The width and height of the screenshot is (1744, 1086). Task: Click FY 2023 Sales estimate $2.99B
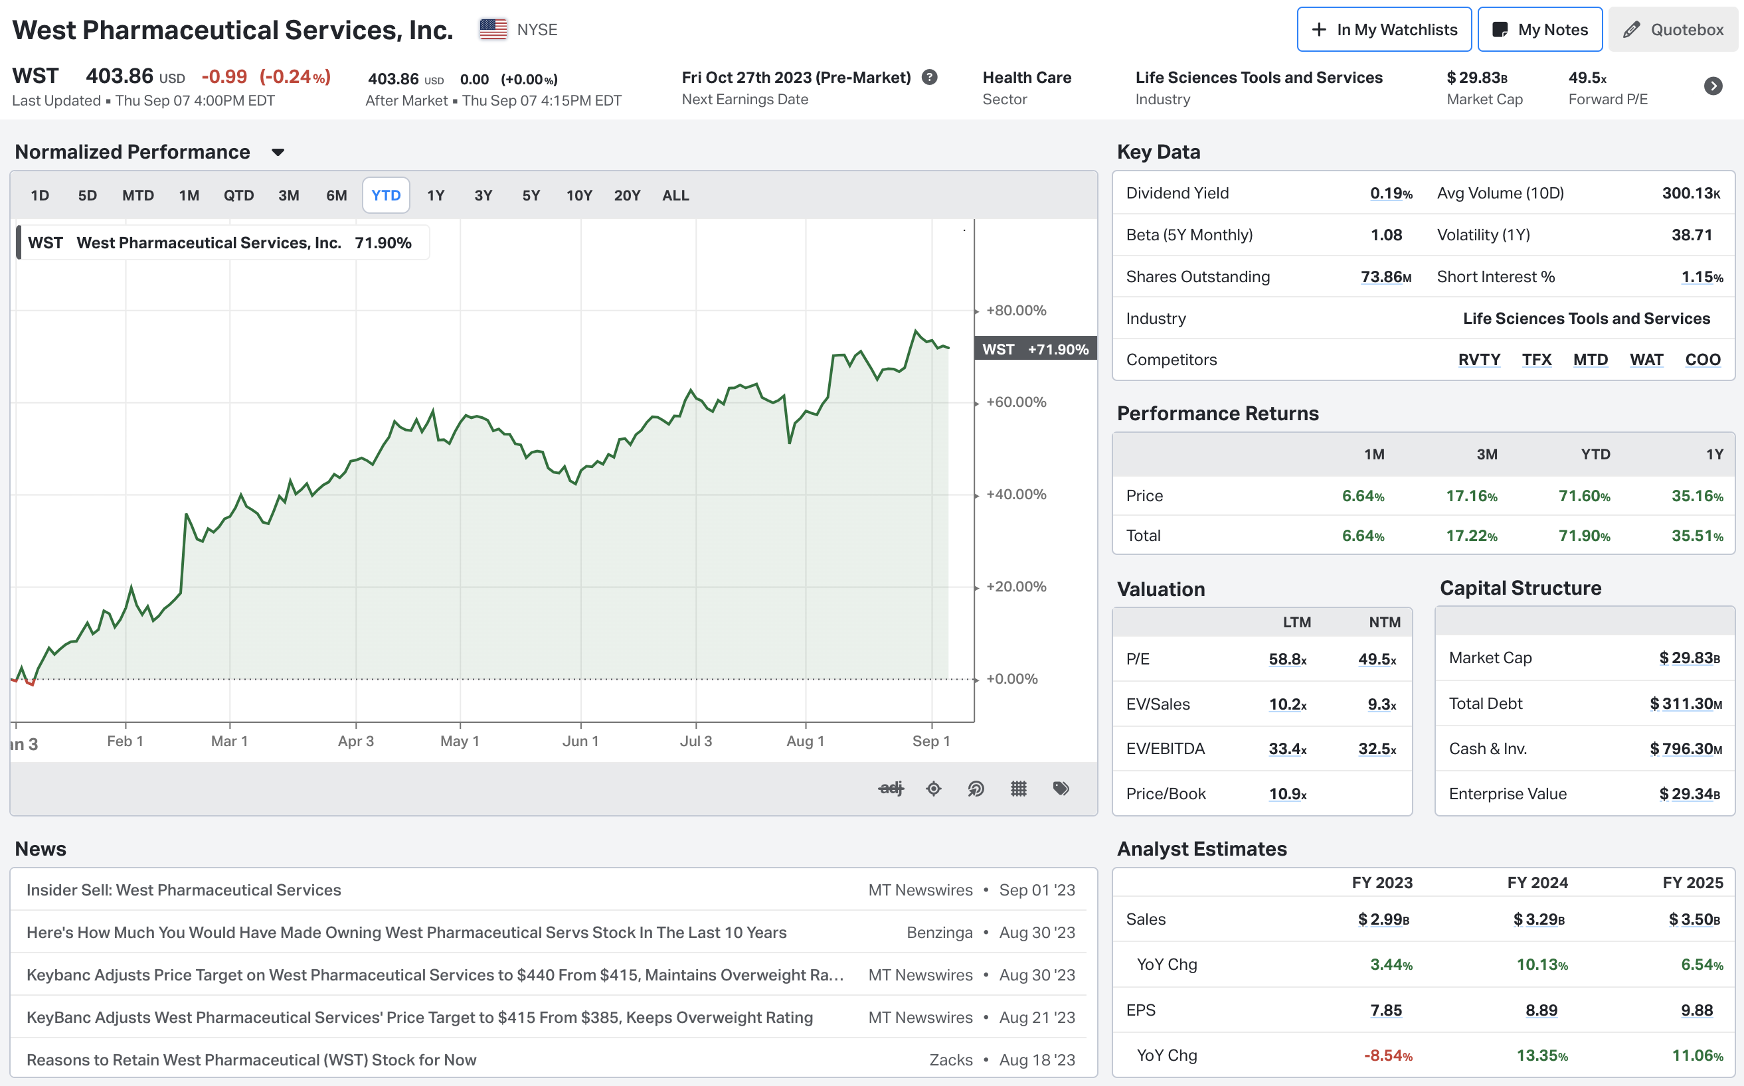pyautogui.click(x=1383, y=919)
